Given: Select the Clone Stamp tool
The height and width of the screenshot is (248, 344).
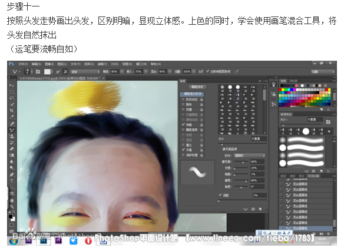Looking at the screenshot, I should (12, 136).
